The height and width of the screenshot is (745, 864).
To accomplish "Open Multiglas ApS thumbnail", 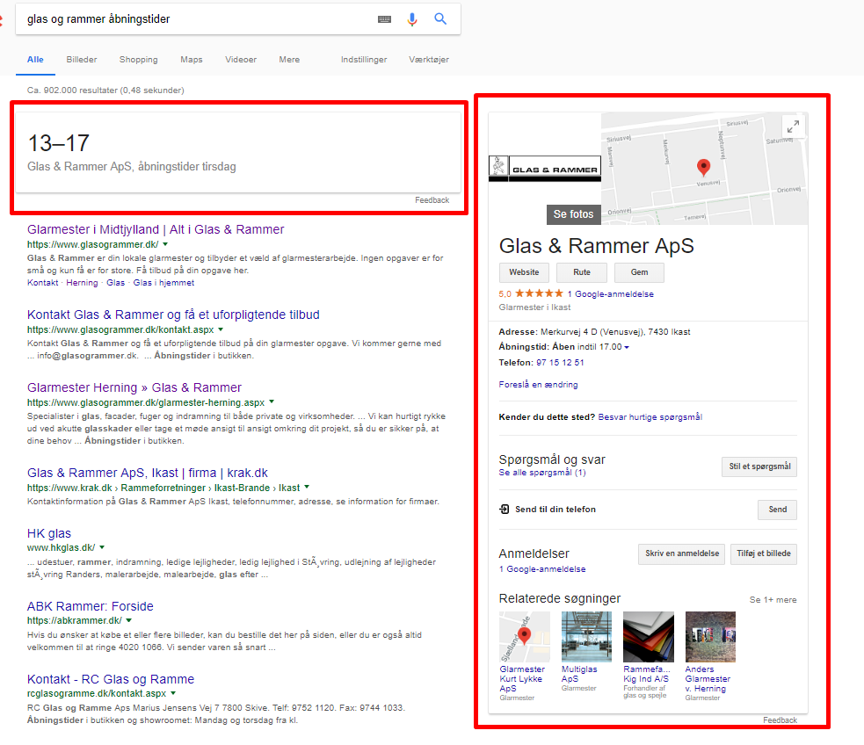I will pyautogui.click(x=586, y=637).
